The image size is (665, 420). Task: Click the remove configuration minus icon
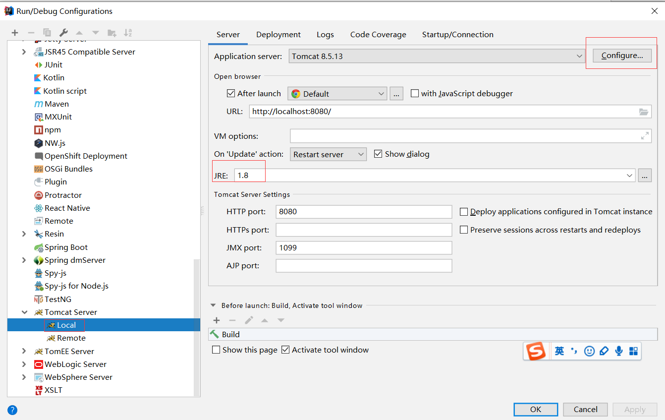(31, 33)
